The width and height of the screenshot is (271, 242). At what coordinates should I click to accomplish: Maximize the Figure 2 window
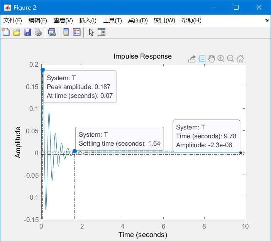click(x=236, y=7)
